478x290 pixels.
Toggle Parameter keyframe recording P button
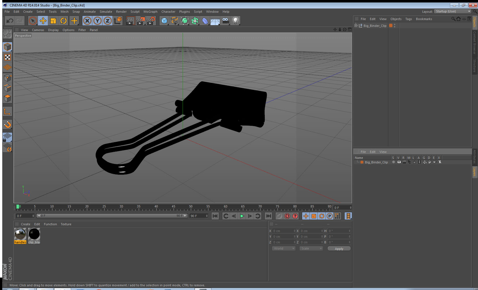pos(330,216)
